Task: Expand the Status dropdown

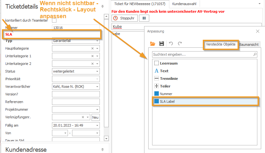Action: click(x=97, y=71)
